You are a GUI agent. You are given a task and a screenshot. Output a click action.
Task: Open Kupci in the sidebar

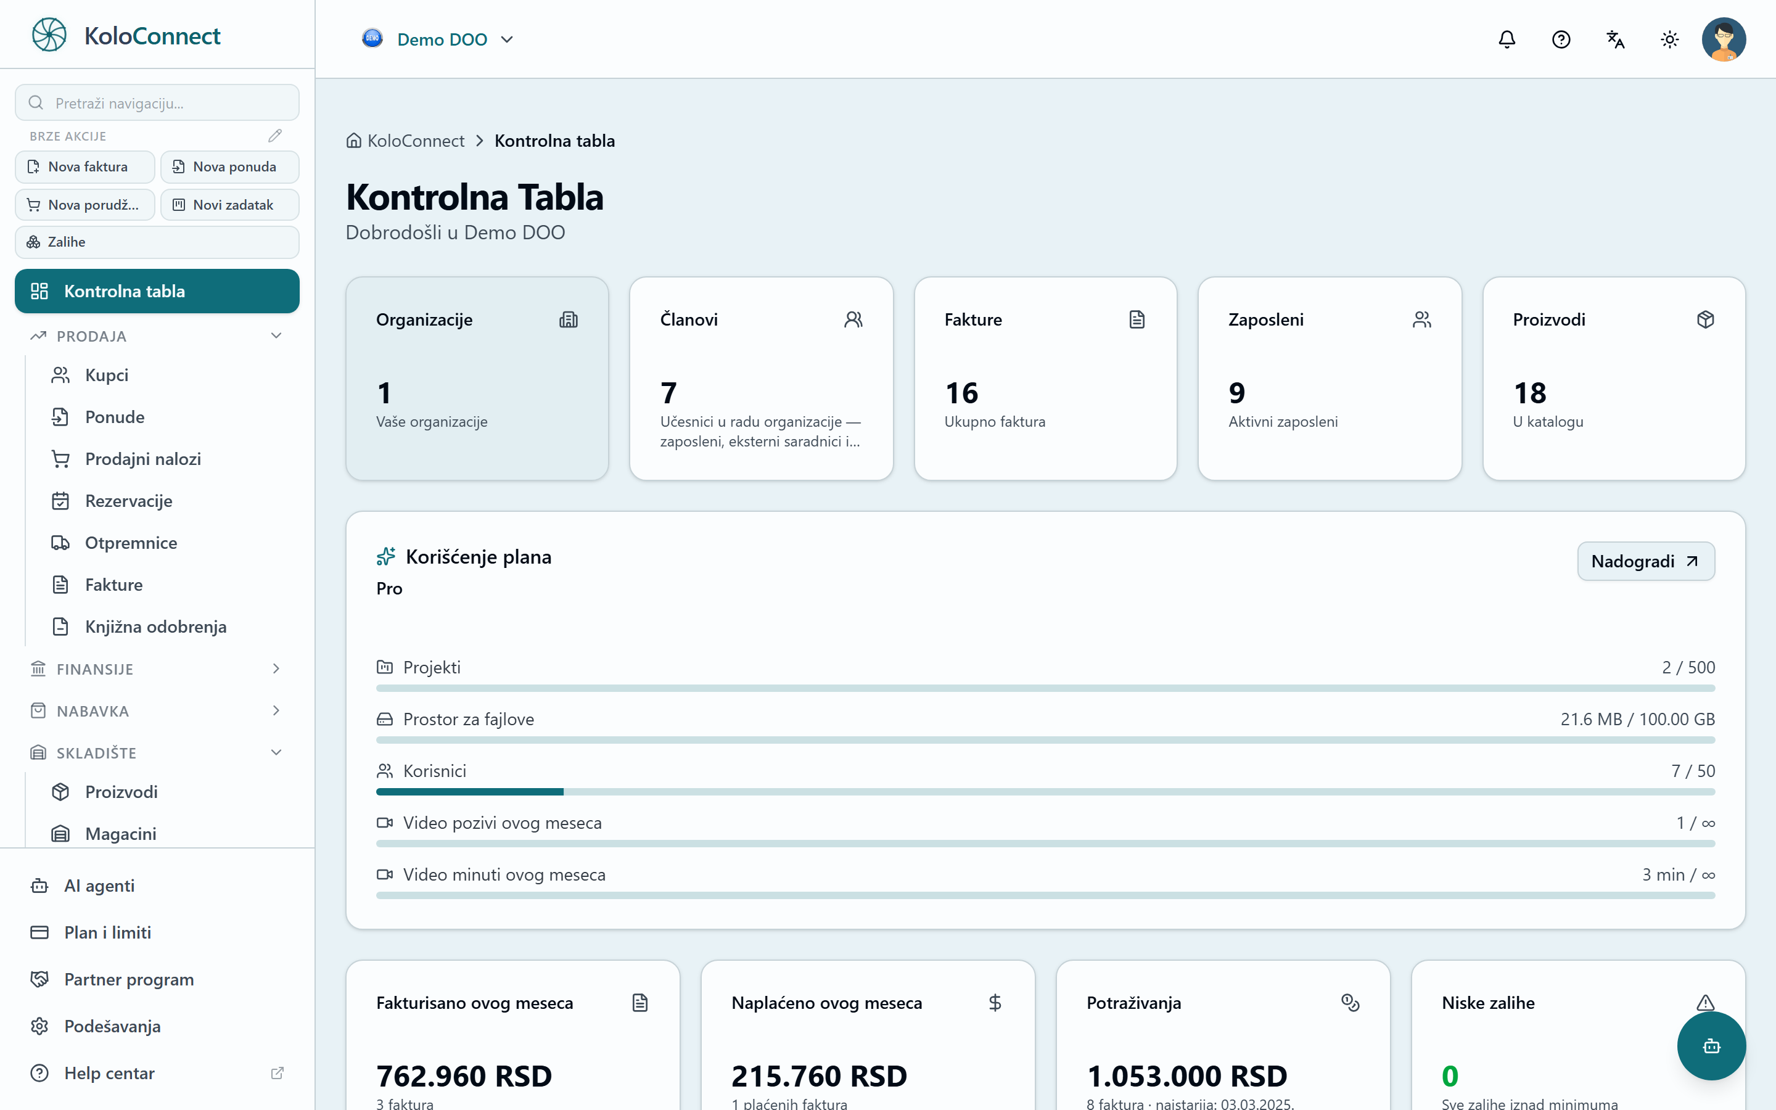click(x=166, y=375)
